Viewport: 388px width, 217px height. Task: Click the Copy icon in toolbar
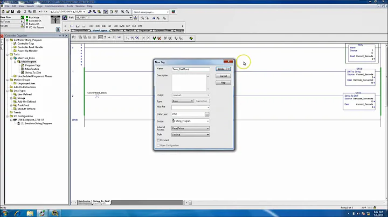coord(30,12)
